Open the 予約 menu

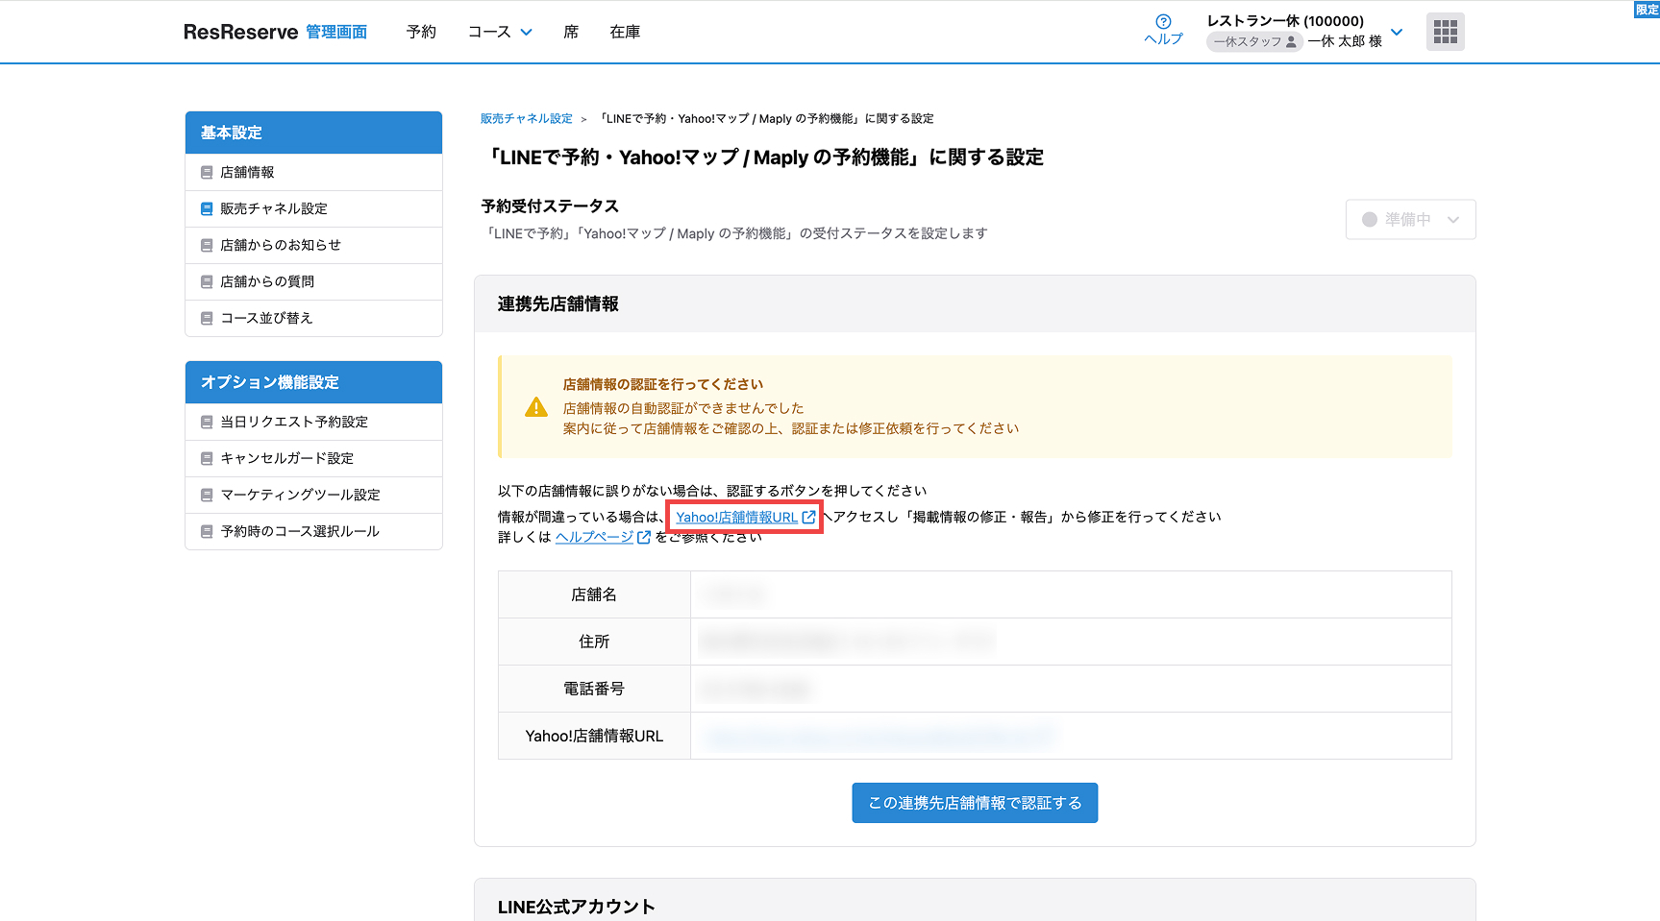(x=421, y=32)
